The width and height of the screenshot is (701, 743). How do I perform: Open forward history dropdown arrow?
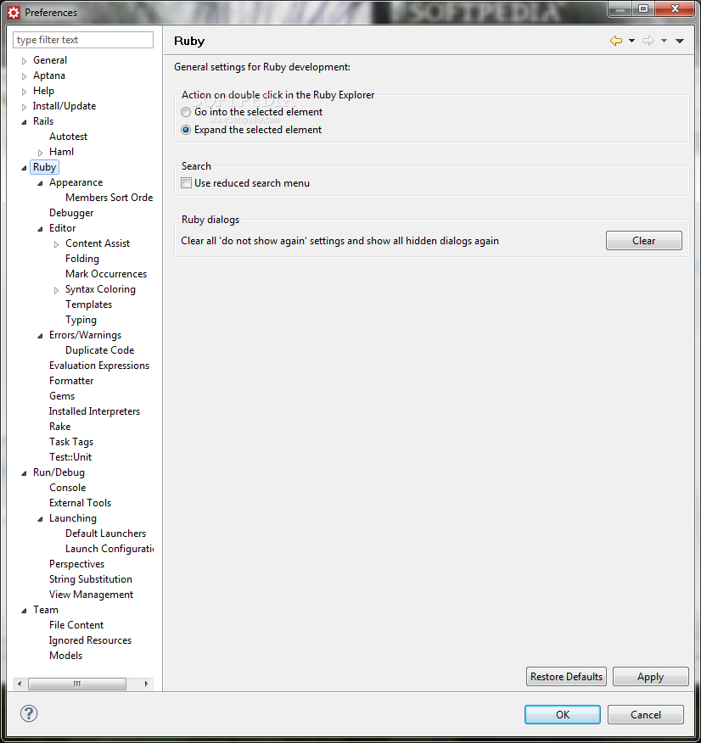(x=664, y=41)
